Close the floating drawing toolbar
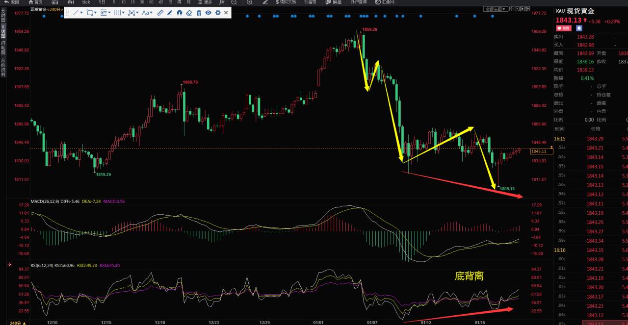This screenshot has height=325, width=628. click(x=226, y=13)
